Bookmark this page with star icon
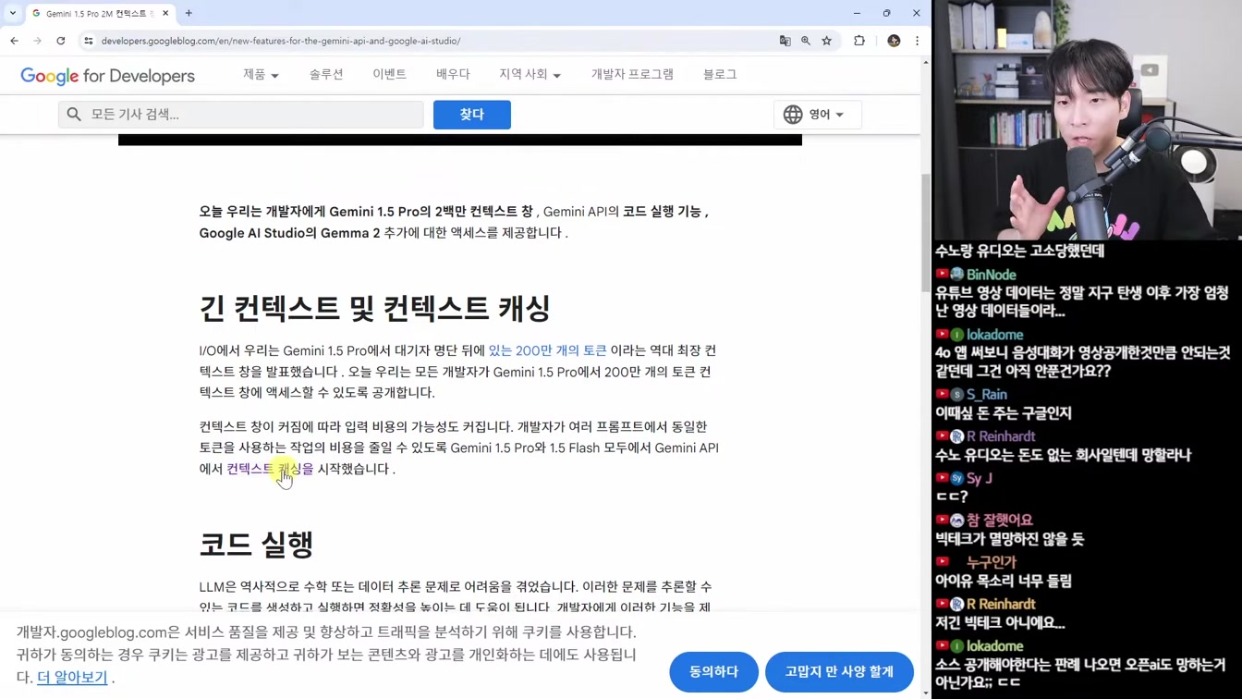This screenshot has height=699, width=1242. 827,41
